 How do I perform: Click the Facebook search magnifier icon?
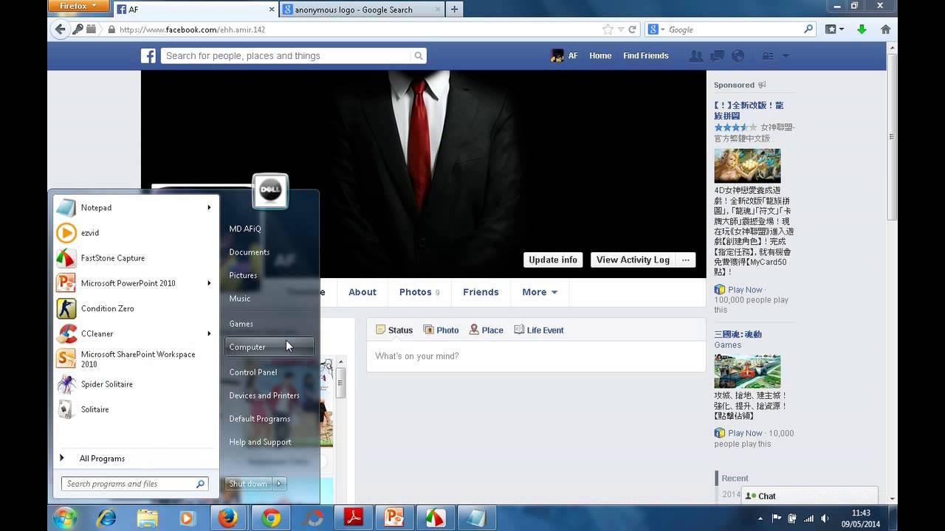419,56
